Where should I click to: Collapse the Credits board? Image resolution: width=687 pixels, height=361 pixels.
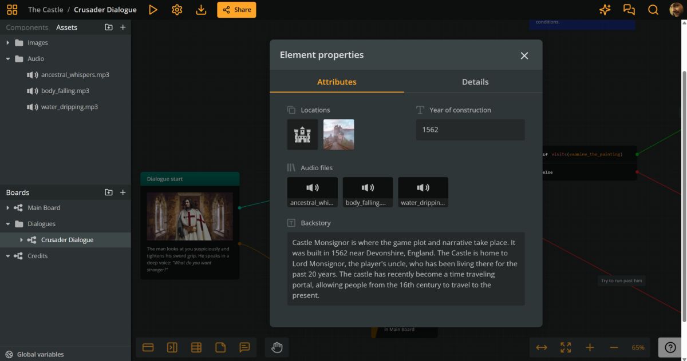pyautogui.click(x=7, y=256)
